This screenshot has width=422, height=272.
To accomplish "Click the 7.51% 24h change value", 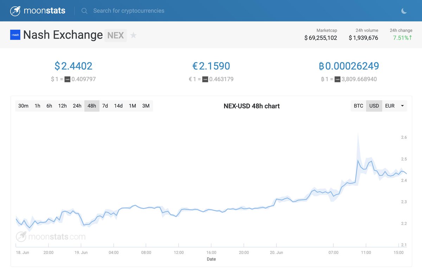I will point(401,38).
